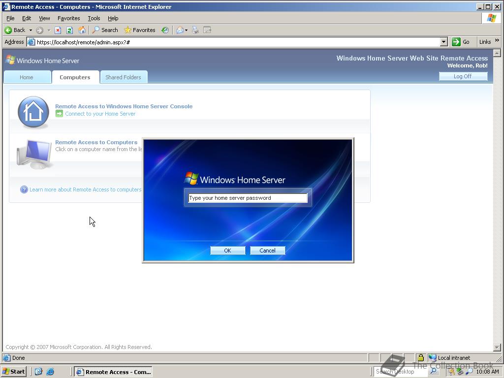Switch to the Shared Folders tab

[124, 77]
